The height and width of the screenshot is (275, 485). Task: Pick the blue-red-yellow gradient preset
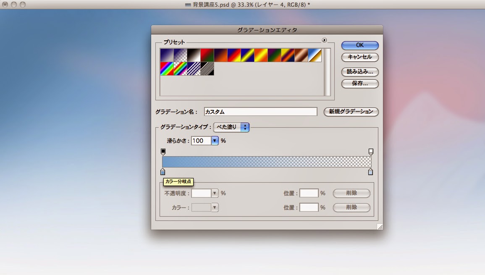[x=234, y=55]
